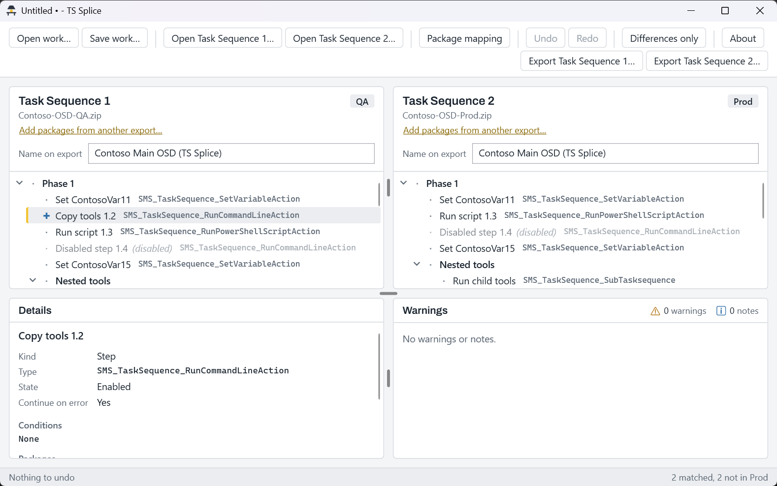
Task: Click Task Sequence 1 tree scrollbar
Action: tap(379, 194)
